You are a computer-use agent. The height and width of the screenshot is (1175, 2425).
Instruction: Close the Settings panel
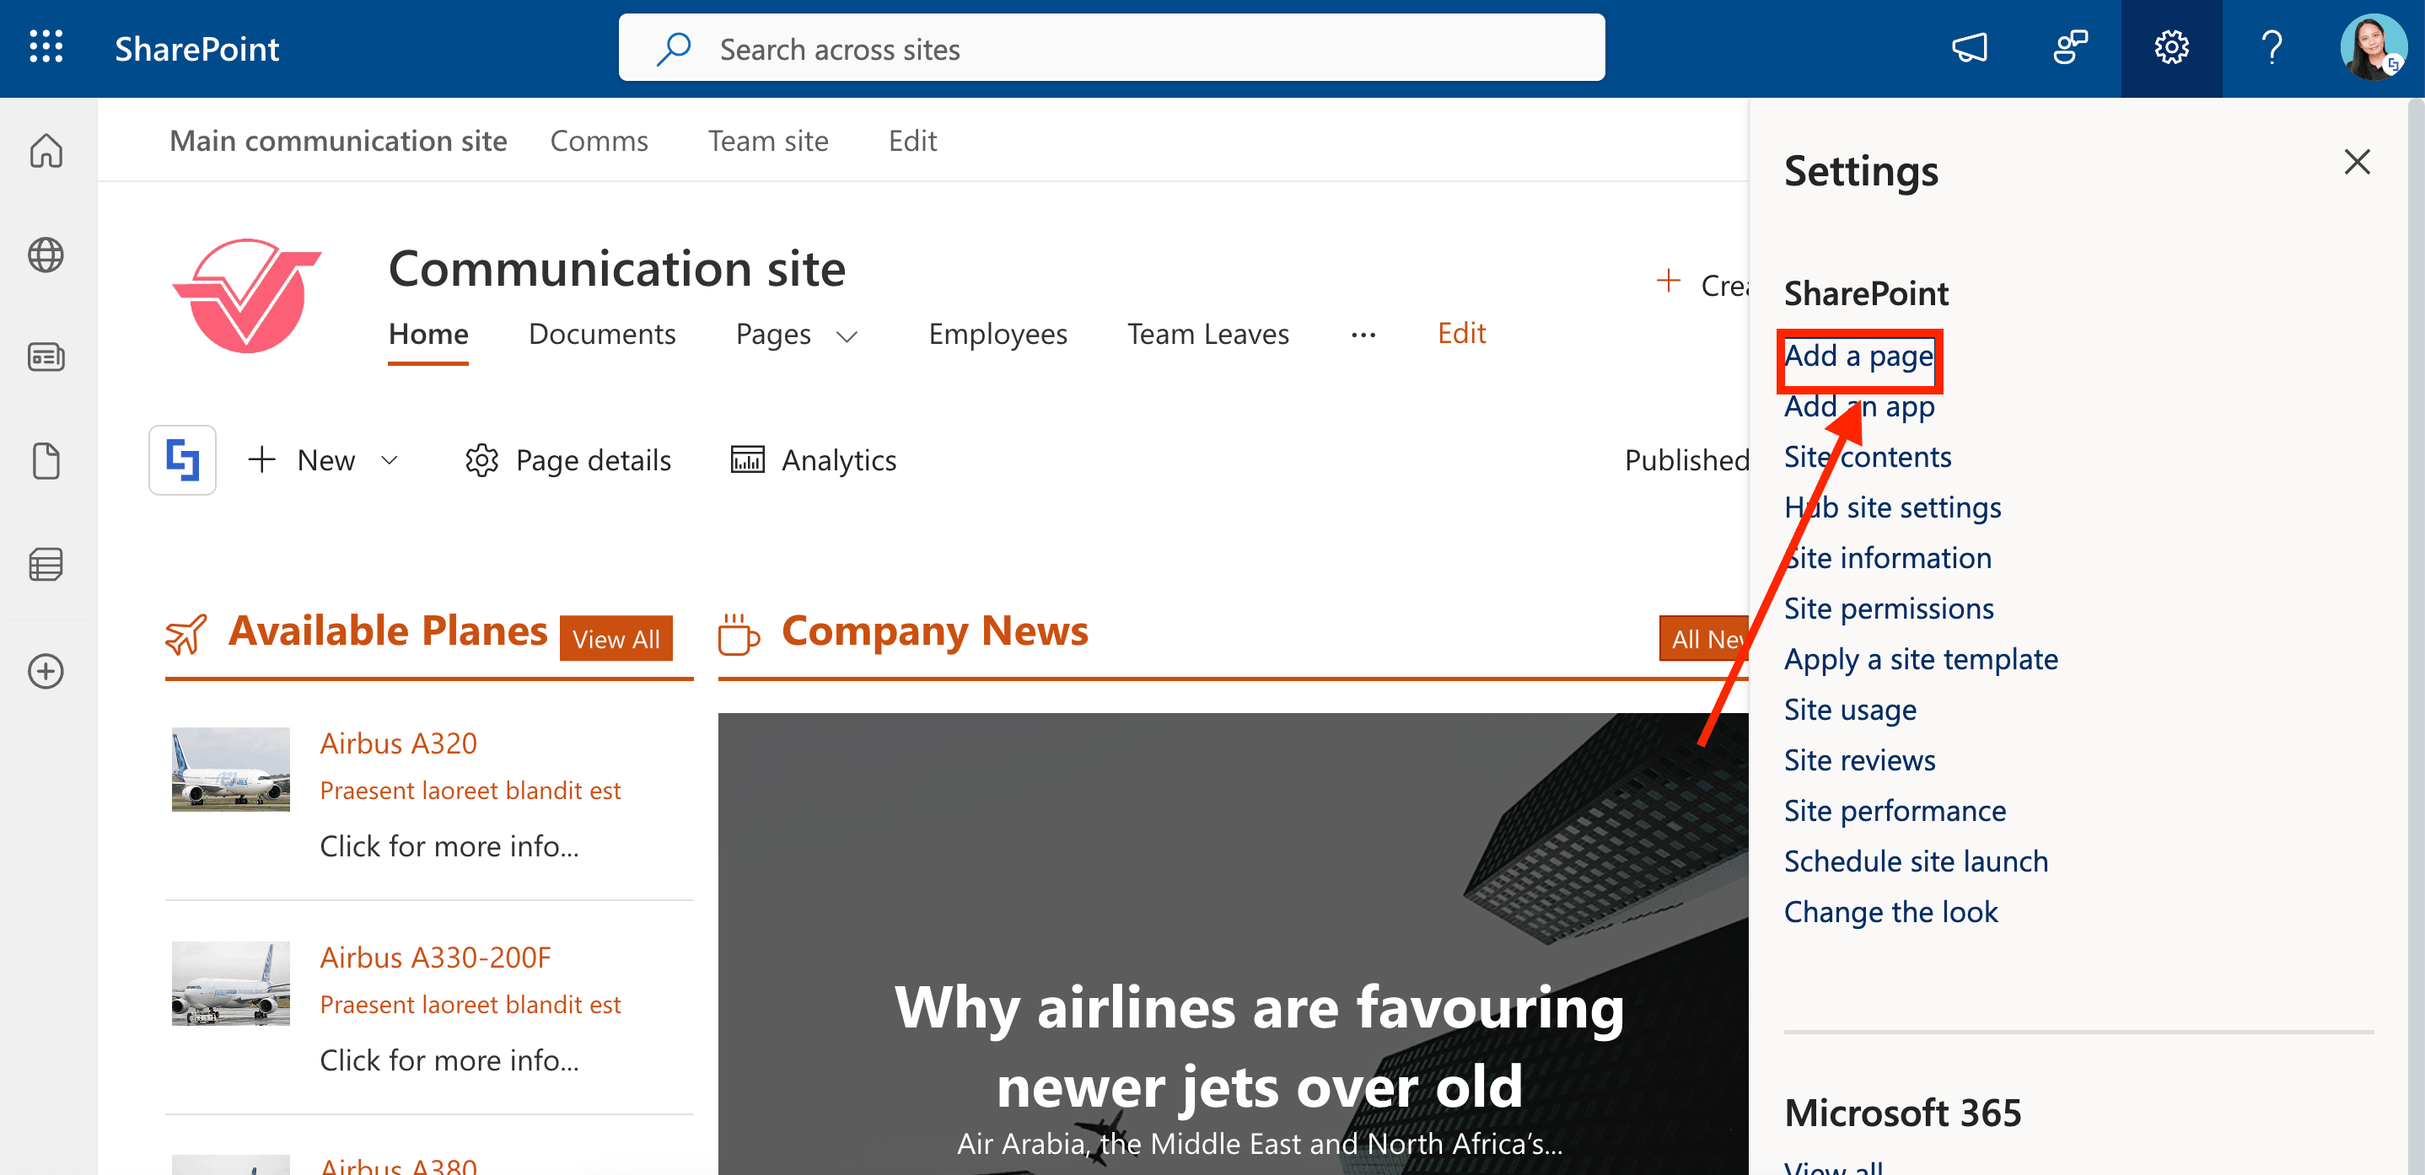coord(2356,162)
